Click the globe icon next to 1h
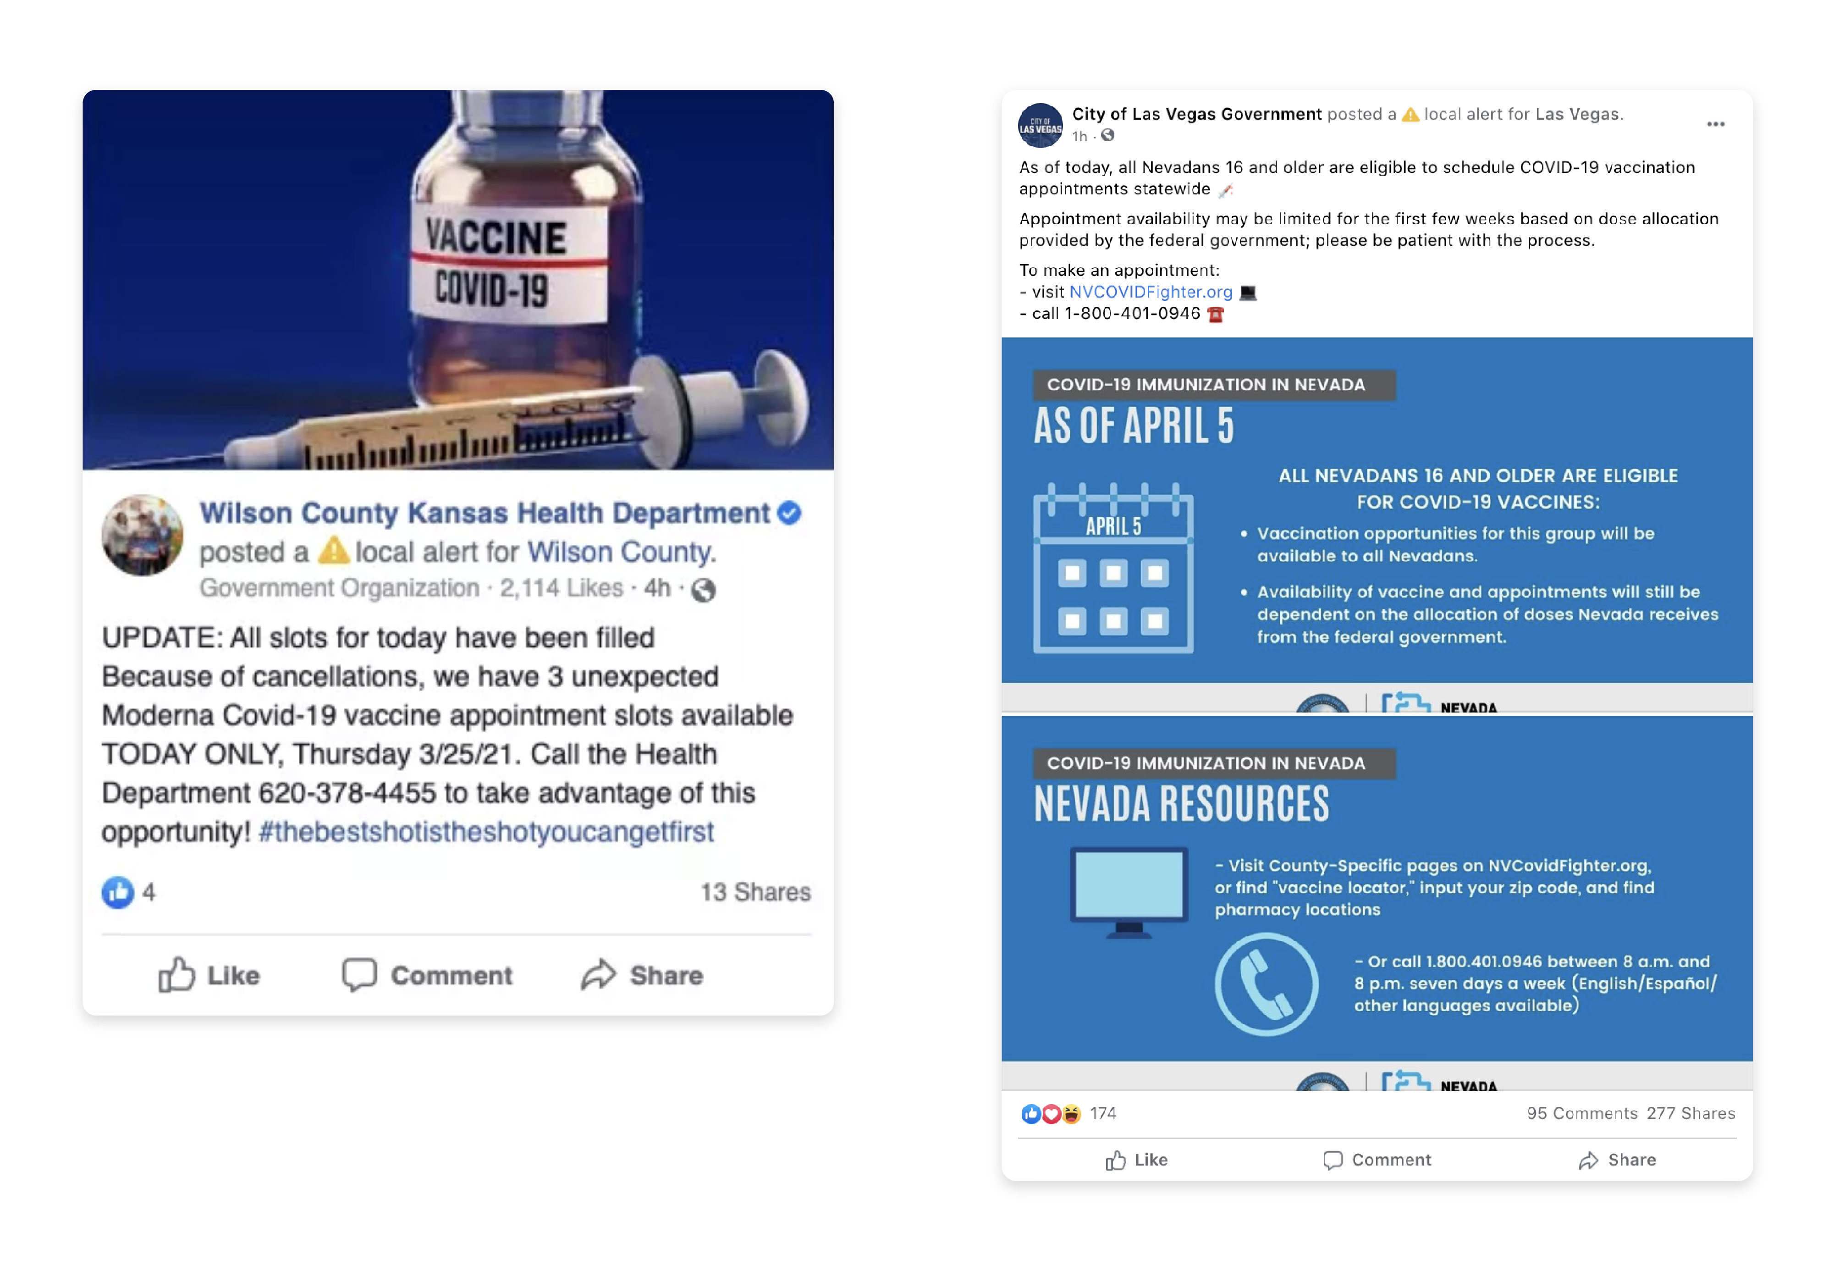This screenshot has height=1271, width=1834. pos(1107,135)
